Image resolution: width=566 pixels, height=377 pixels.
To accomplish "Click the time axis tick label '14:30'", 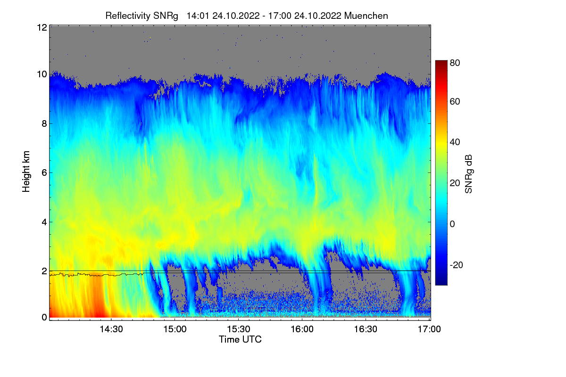I will coord(111,329).
